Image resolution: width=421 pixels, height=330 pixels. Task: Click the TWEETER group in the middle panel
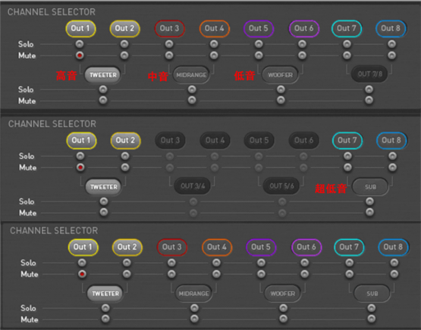[103, 187]
